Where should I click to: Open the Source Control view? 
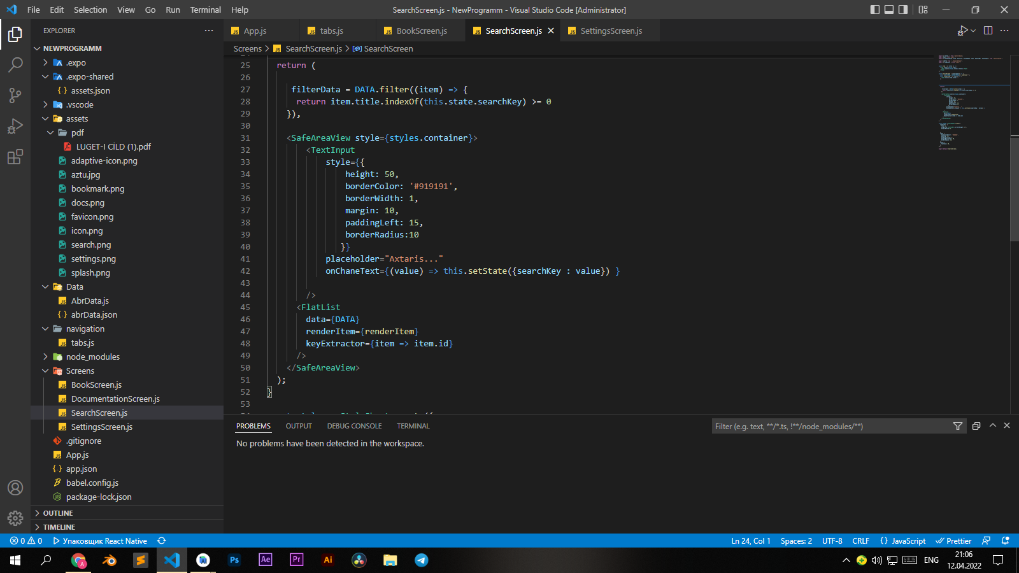point(15,95)
